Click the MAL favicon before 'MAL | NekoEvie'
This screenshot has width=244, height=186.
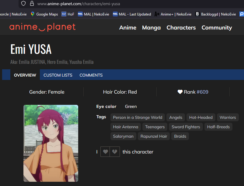click(80, 14)
